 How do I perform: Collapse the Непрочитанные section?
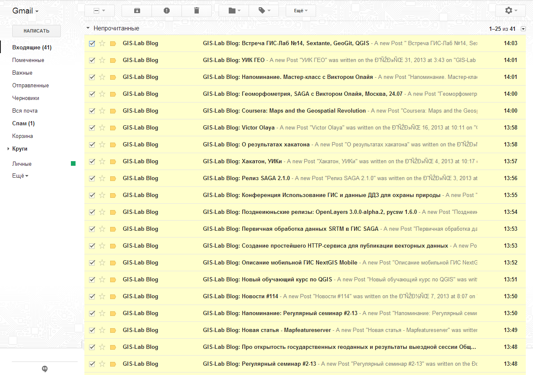88,28
